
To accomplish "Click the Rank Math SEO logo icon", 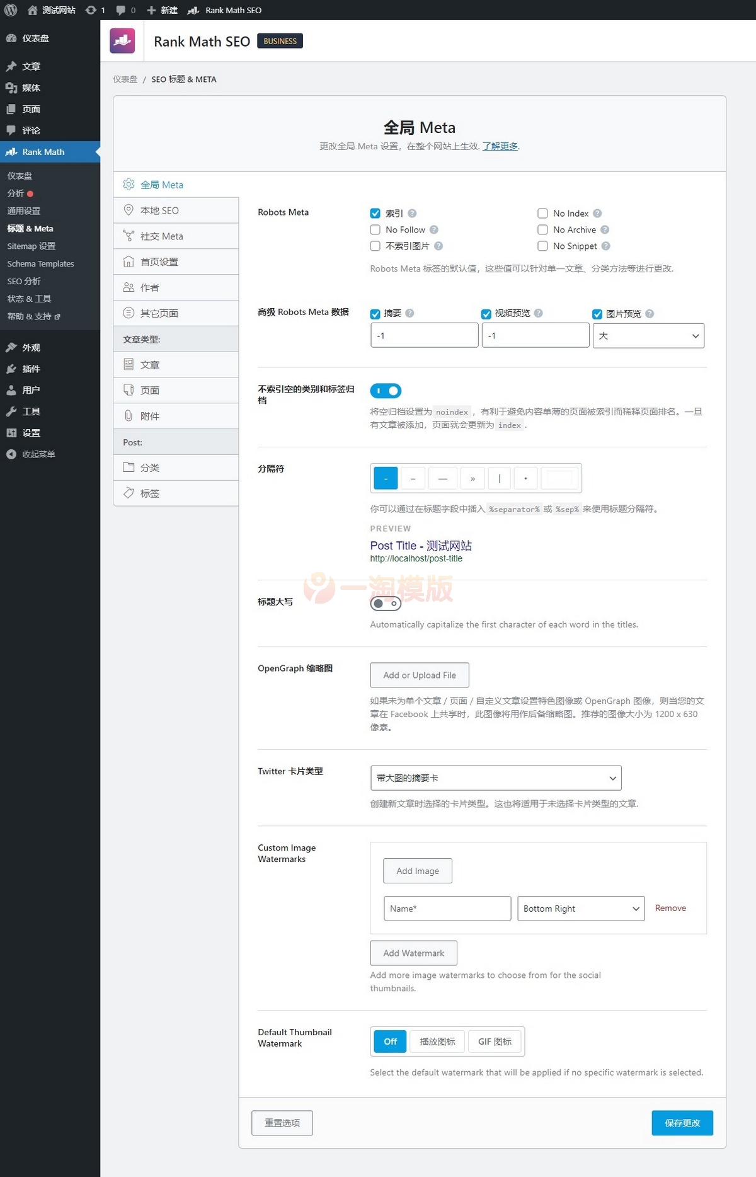I will tap(122, 41).
